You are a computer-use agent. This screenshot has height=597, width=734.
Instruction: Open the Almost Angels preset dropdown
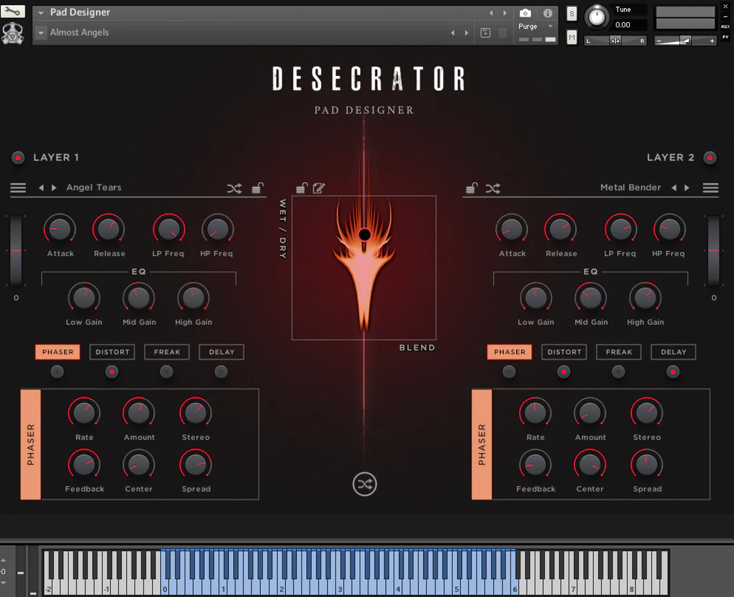41,33
